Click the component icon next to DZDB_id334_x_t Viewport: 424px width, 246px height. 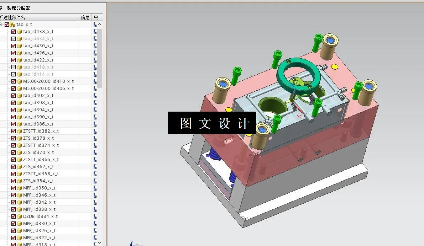coord(19,216)
